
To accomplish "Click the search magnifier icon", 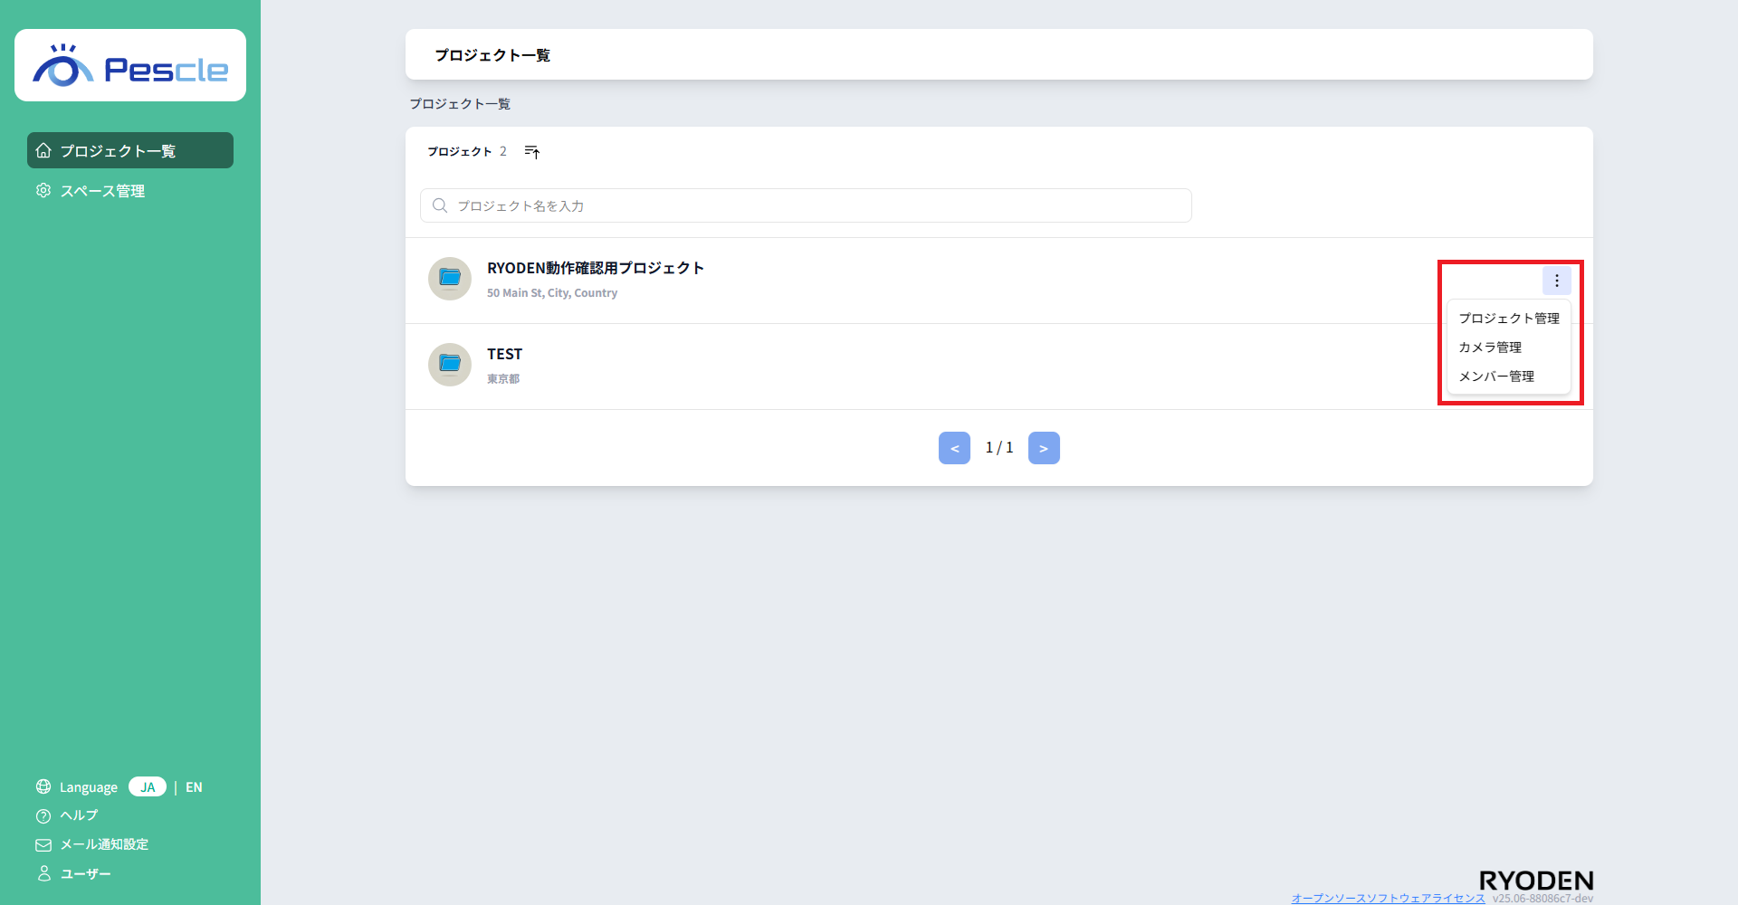I will coord(440,206).
